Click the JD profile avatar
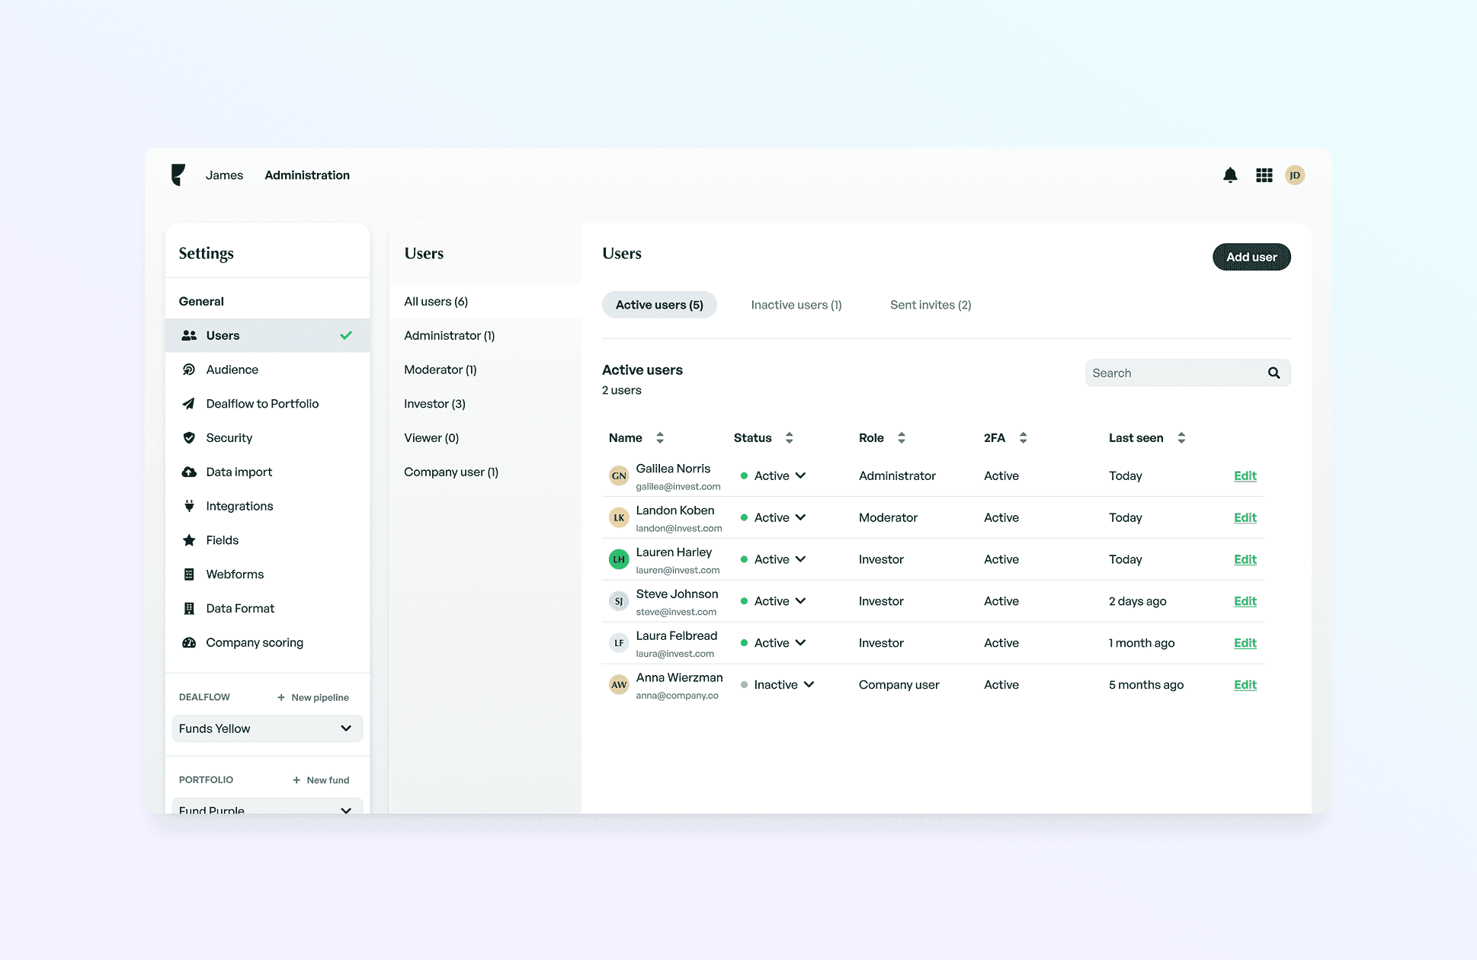1477x960 pixels. tap(1295, 175)
